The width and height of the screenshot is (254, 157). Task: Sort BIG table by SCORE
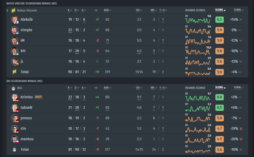pyautogui.click(x=220, y=88)
